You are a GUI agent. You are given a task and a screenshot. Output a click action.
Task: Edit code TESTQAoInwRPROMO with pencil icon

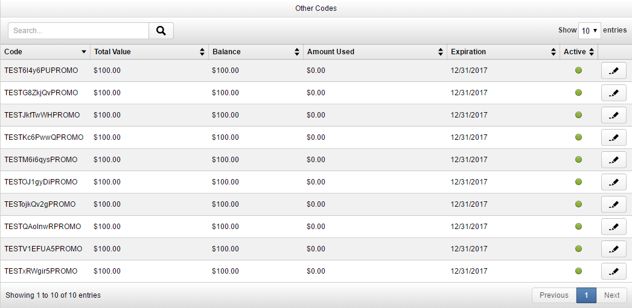(613, 226)
